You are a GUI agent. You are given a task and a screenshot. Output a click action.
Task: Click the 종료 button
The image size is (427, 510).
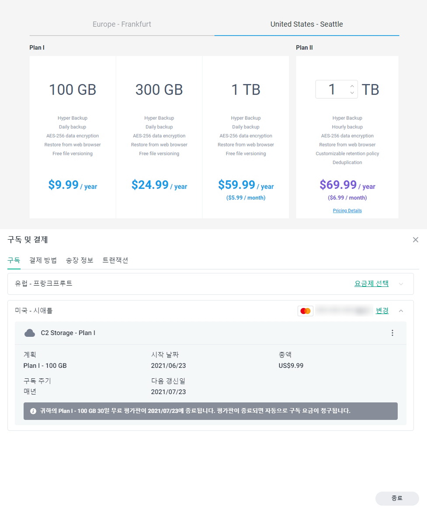pyautogui.click(x=397, y=498)
